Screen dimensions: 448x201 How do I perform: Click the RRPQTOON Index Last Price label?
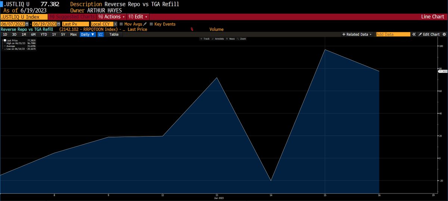103,29
